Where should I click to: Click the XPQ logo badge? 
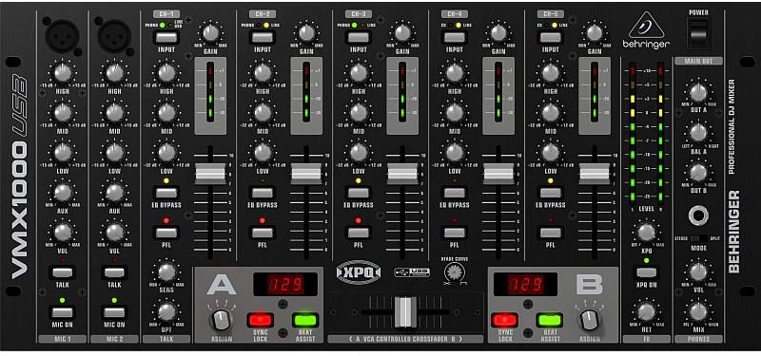click(x=359, y=272)
